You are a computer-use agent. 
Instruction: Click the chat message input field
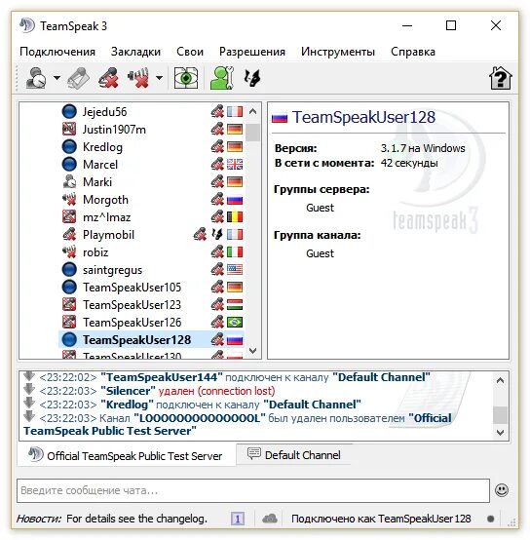[x=253, y=490]
